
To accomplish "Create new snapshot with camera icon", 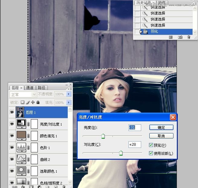I will pyautogui.click(x=180, y=37).
